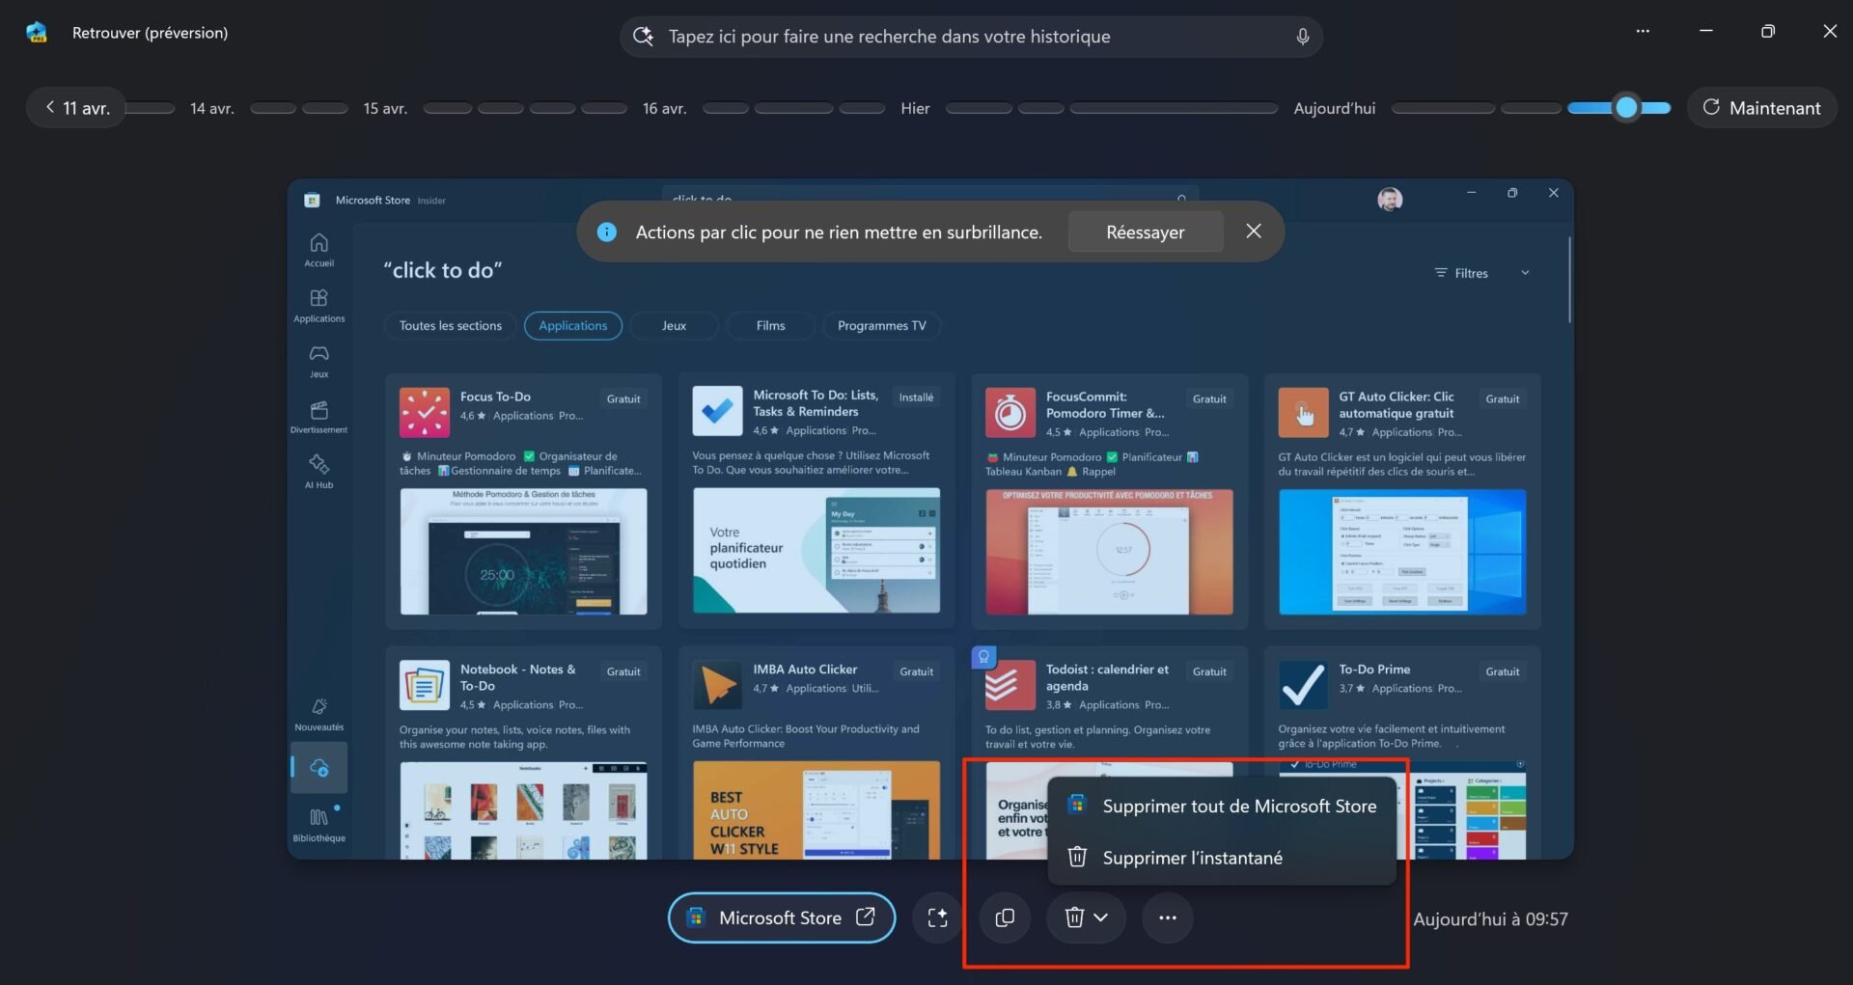Click the blue timeline slider handle
Image resolution: width=1853 pixels, height=985 pixels.
point(1626,108)
